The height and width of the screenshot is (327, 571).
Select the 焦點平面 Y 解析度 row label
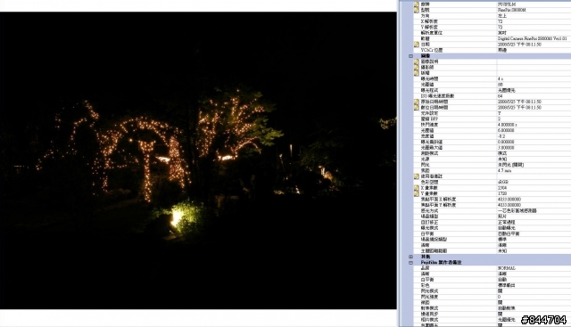[438, 205]
